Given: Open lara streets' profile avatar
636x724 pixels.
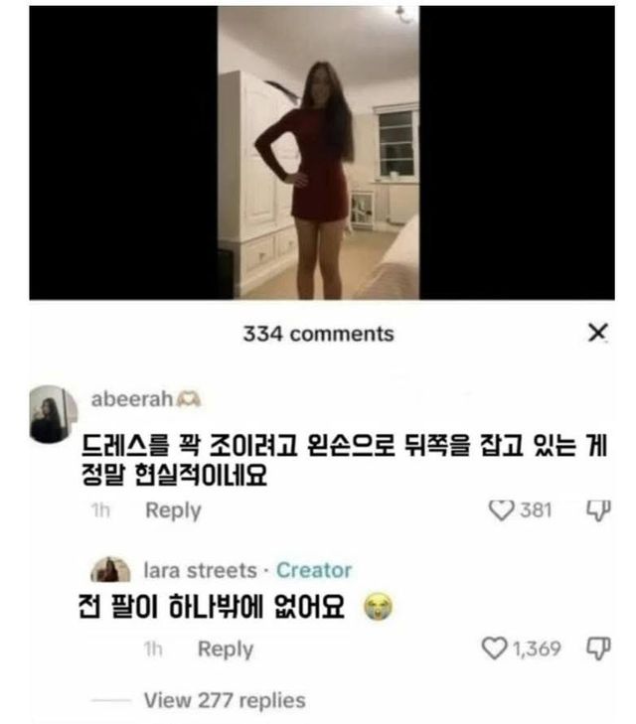Looking at the screenshot, I should coord(110,570).
